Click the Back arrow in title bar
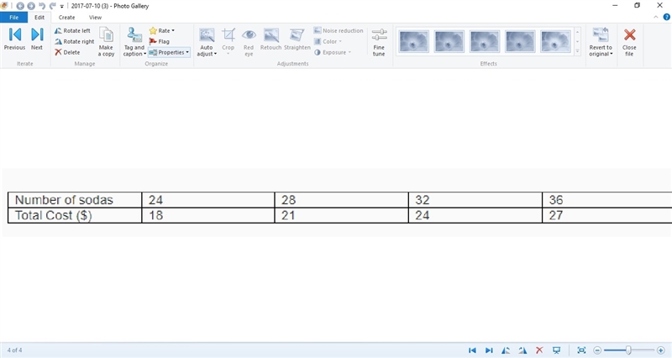This screenshot has width=672, height=358. click(20, 6)
